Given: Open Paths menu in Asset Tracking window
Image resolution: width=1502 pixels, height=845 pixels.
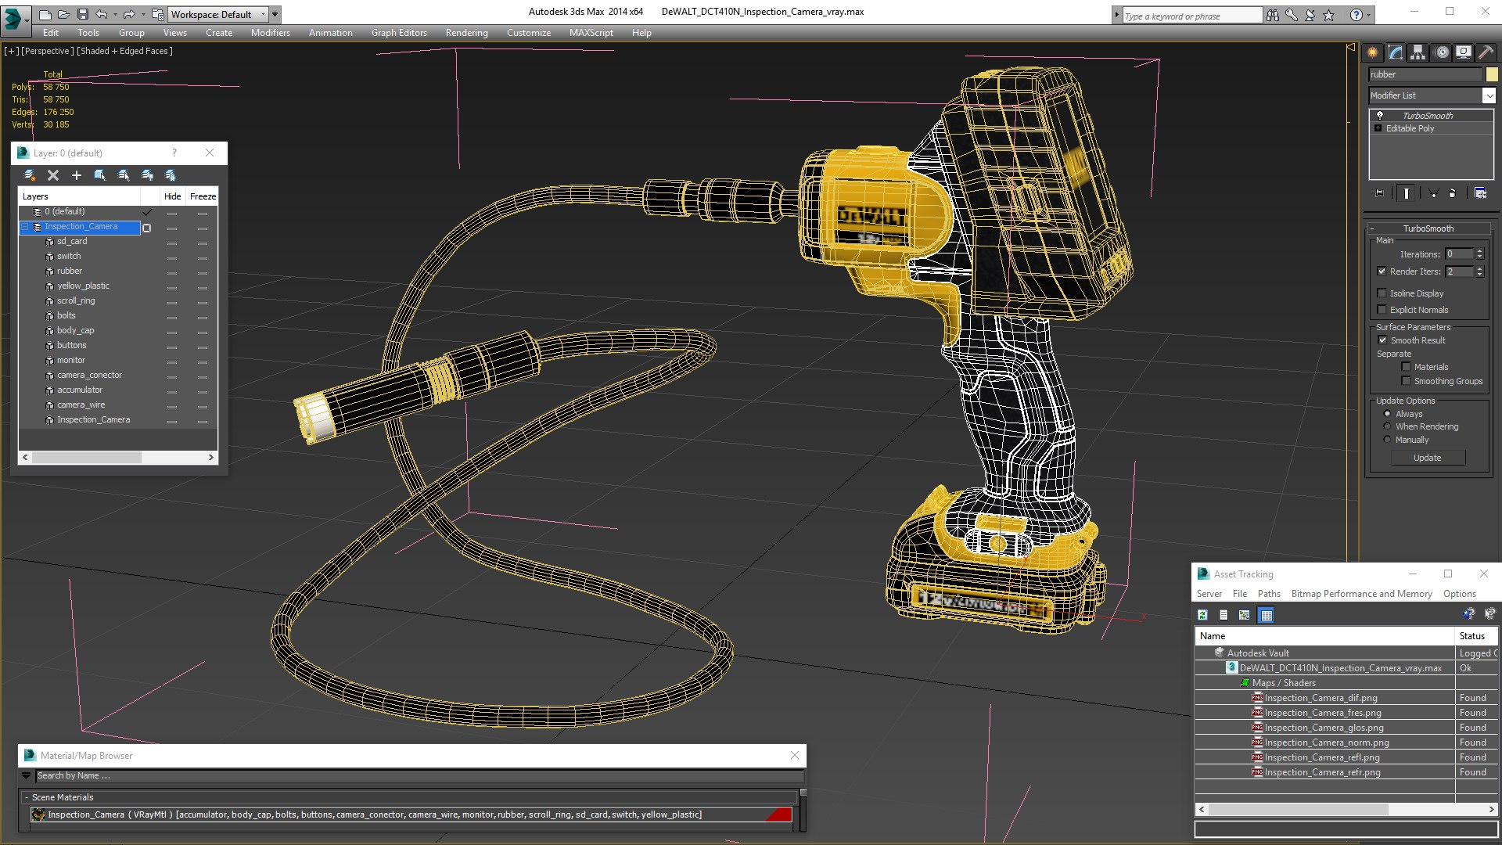Looking at the screenshot, I should (1269, 594).
